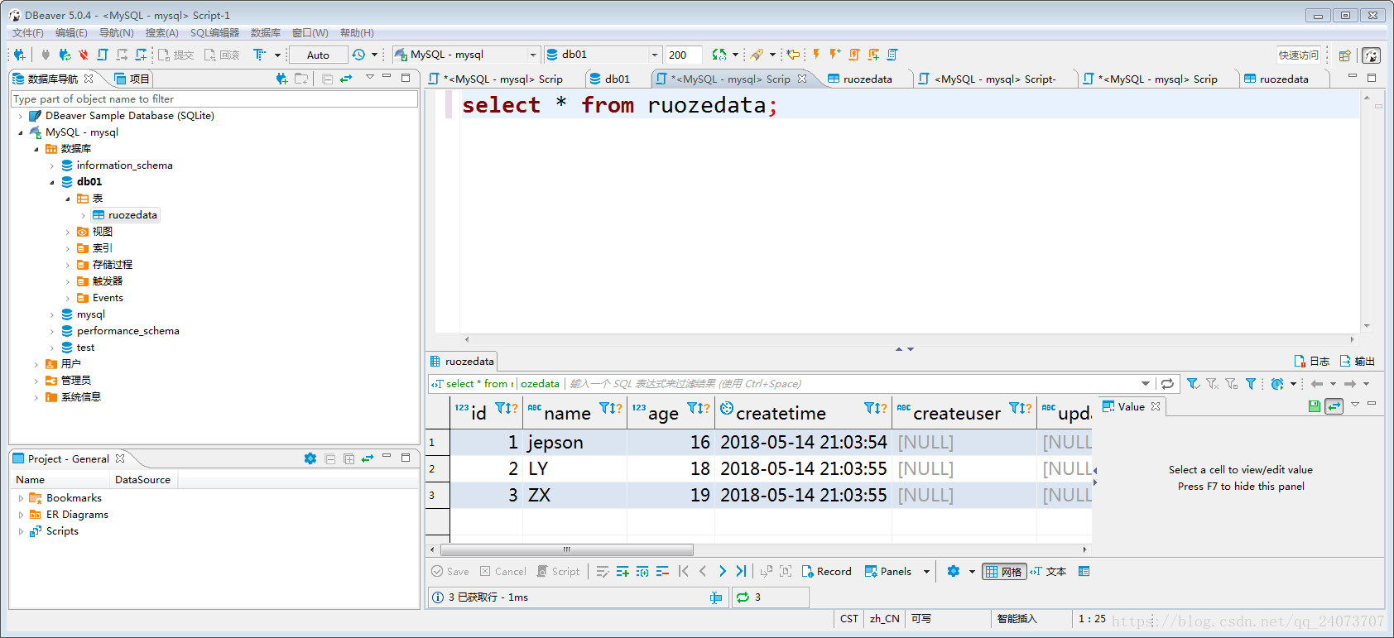Expand Bookmarks in Project panel
This screenshot has height=638, width=1394.
[21, 498]
